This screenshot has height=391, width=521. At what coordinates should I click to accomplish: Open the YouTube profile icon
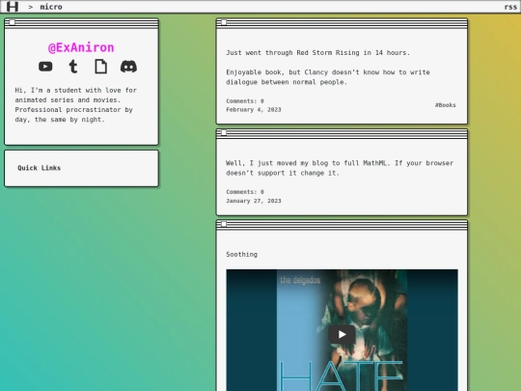[45, 67]
